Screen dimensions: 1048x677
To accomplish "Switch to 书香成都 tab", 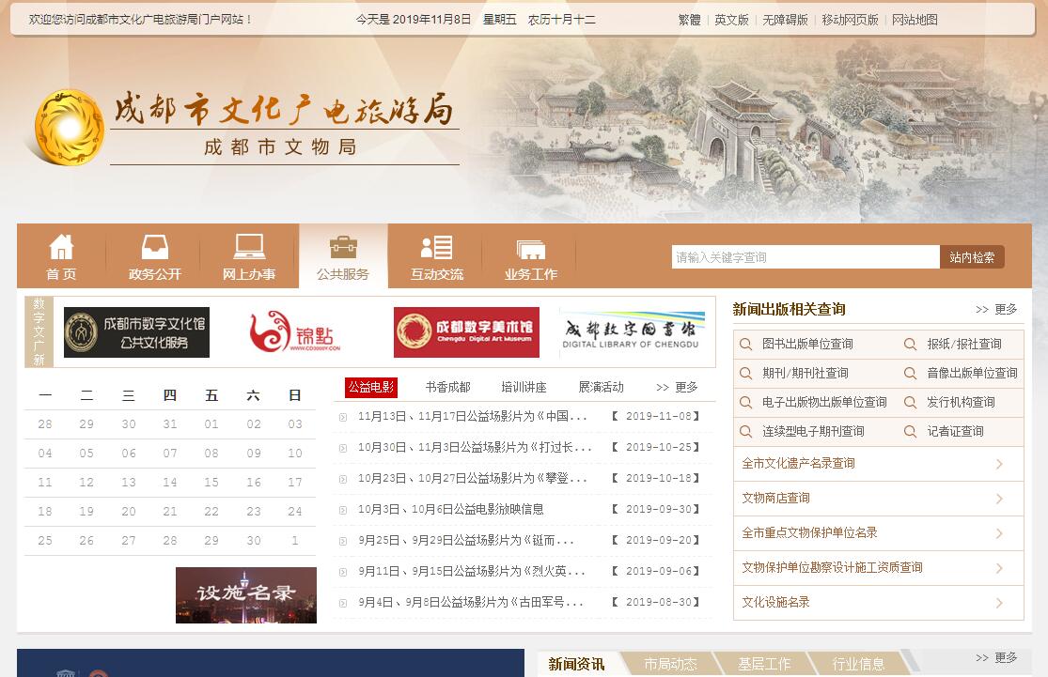I will [x=447, y=388].
